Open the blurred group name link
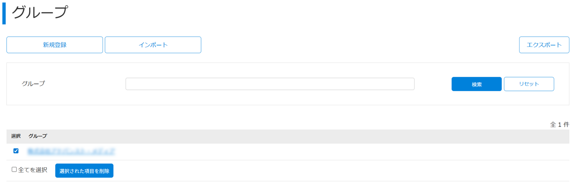Viewport: 571px width, 184px height. pyautogui.click(x=71, y=152)
